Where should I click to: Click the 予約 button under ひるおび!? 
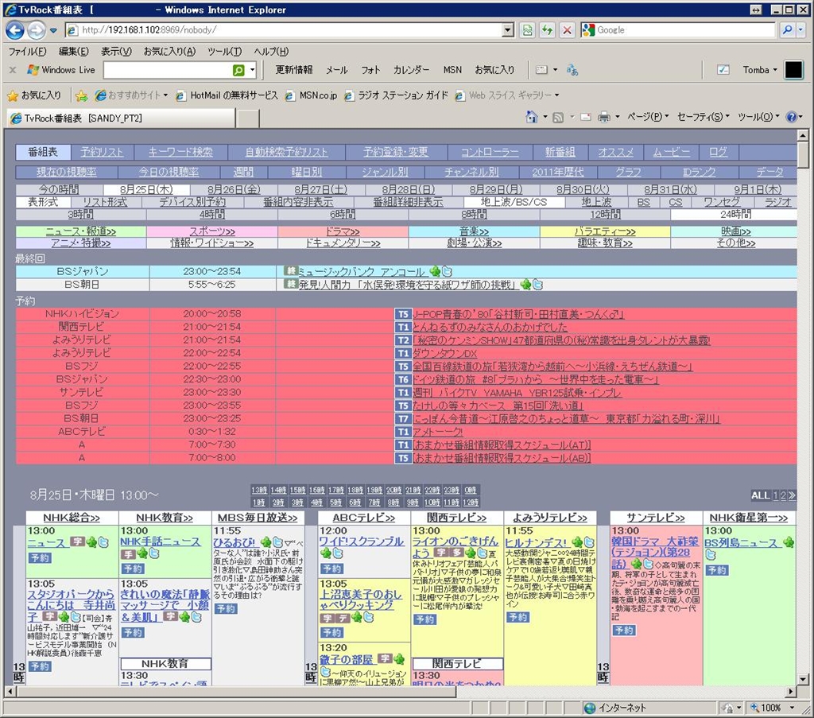226,608
